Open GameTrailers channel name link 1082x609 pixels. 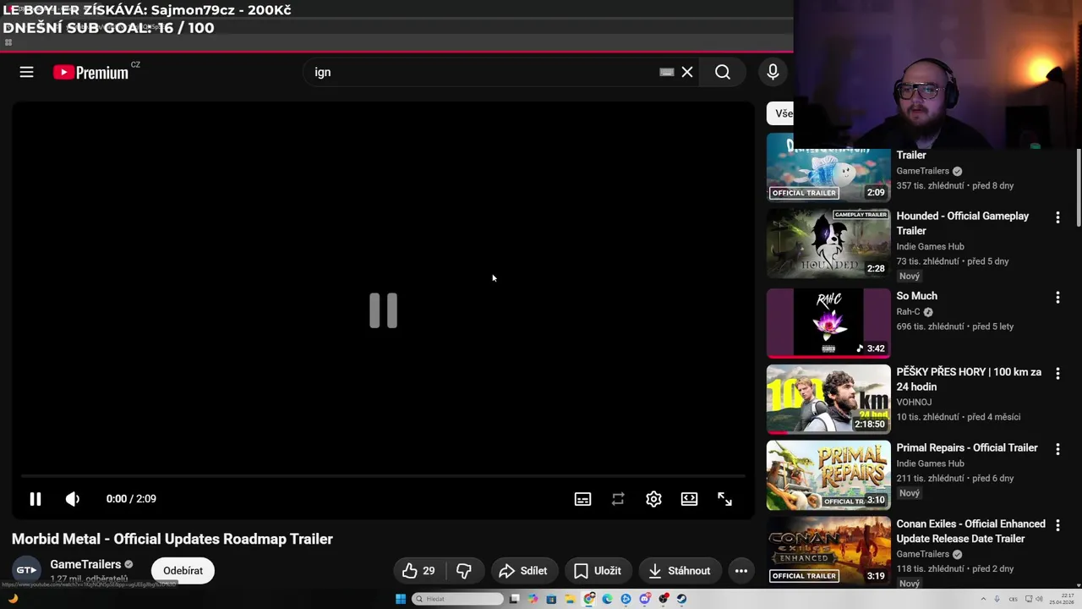coord(85,564)
